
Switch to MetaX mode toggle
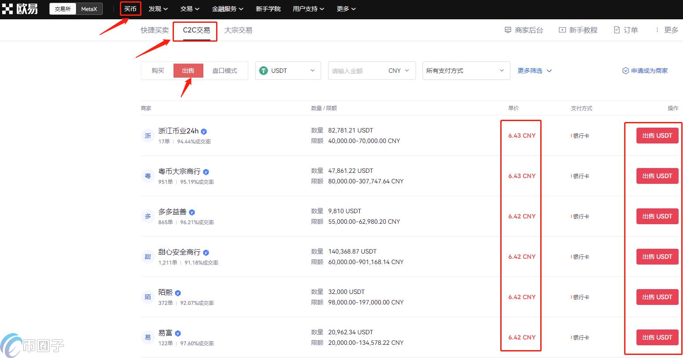(x=89, y=9)
